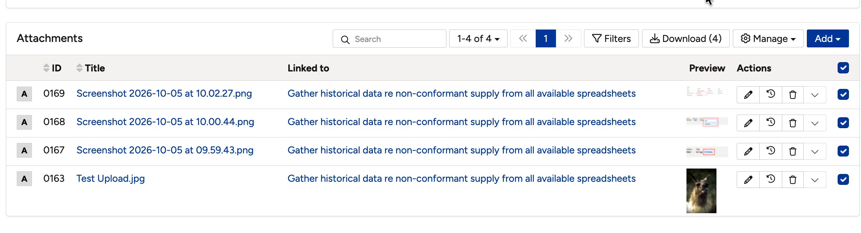Screen dimensions: 861x233
Task: Uncheck the checkbox for attachment 0168
Action: pyautogui.click(x=843, y=123)
